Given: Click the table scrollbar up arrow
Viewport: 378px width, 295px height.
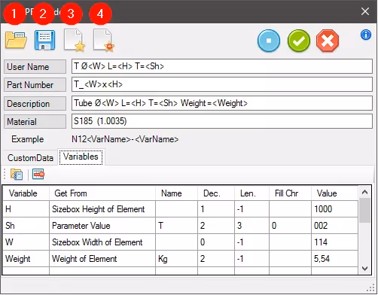Looking at the screenshot, I should 364,192.
